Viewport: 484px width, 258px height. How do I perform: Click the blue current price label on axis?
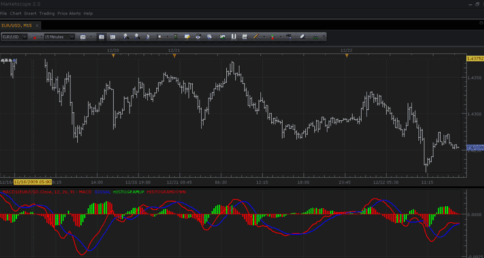pos(475,148)
